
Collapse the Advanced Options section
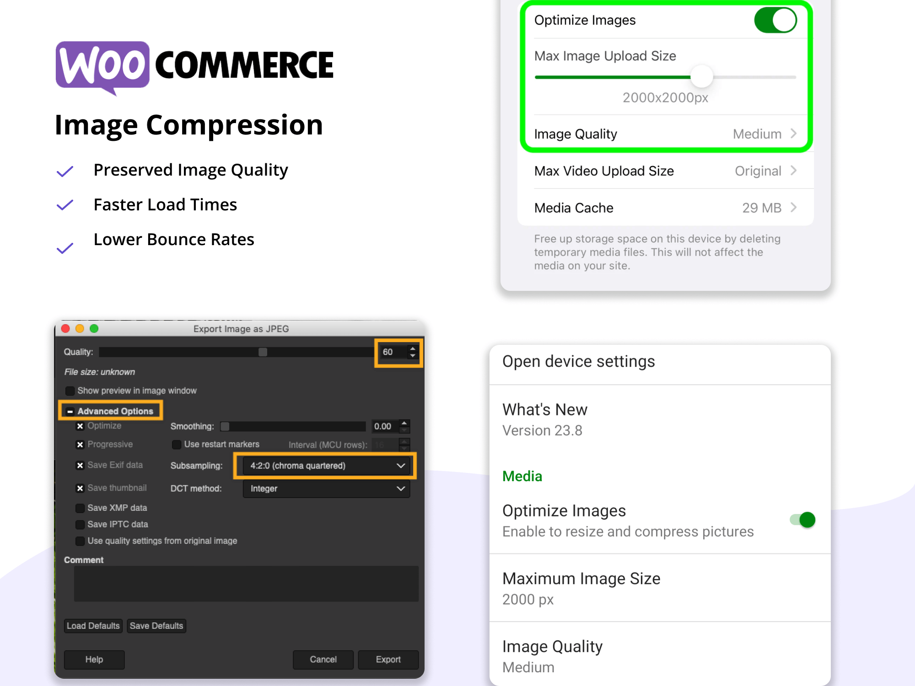[70, 411]
